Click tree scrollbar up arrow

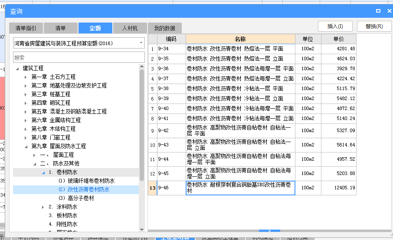[142, 66]
